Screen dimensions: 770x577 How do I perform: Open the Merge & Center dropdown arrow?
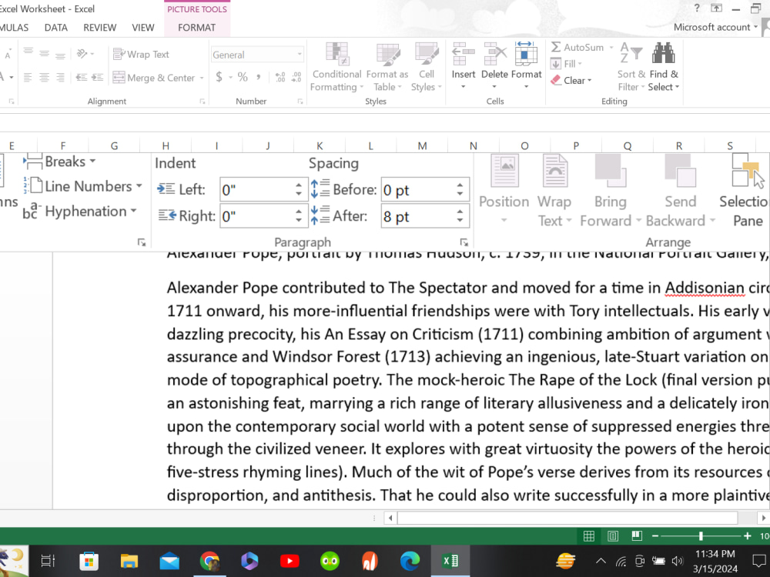(201, 78)
